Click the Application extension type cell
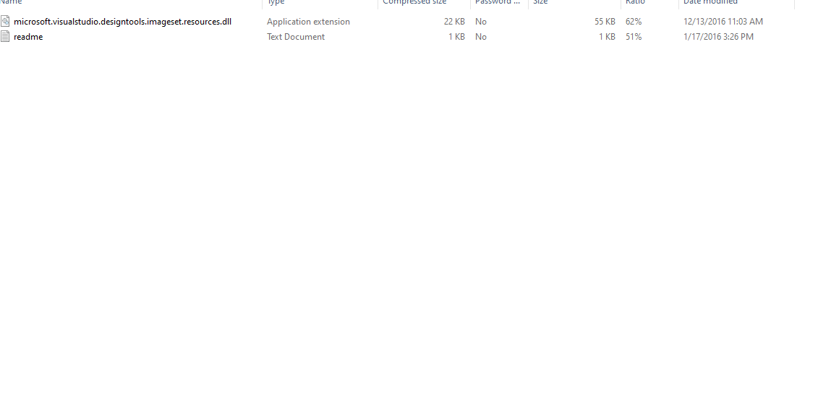This screenshot has width=818, height=414. 308,22
